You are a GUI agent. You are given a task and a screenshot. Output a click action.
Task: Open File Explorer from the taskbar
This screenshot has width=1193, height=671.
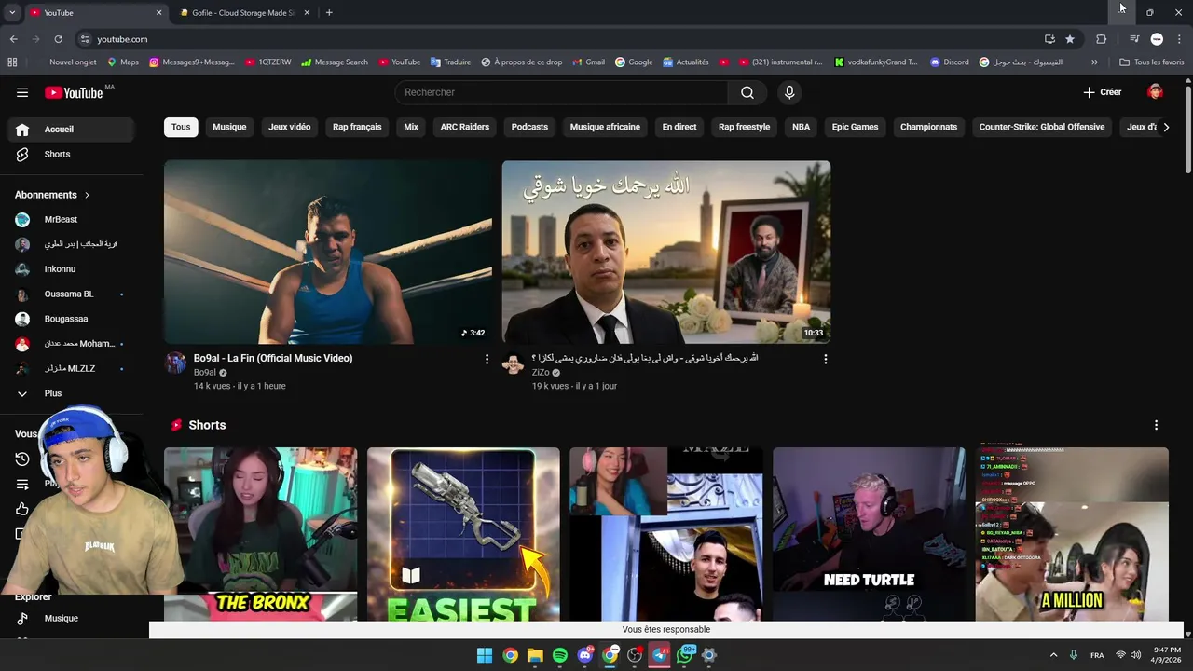(535, 655)
